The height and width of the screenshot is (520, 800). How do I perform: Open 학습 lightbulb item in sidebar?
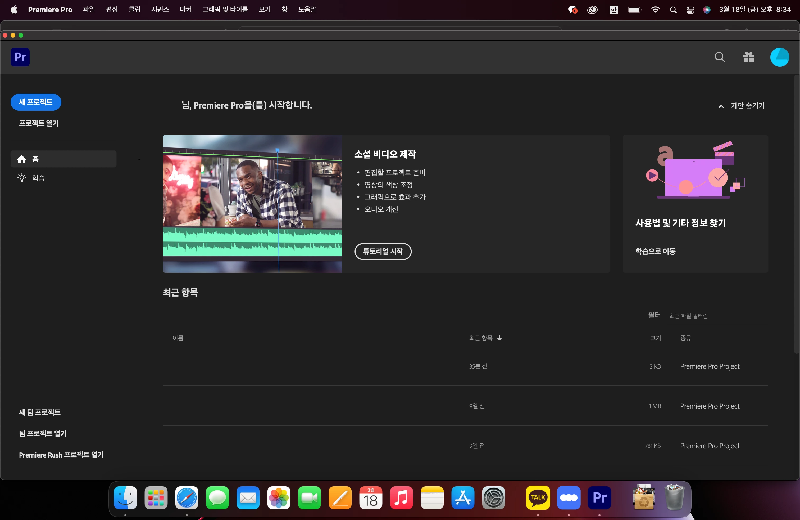point(22,178)
